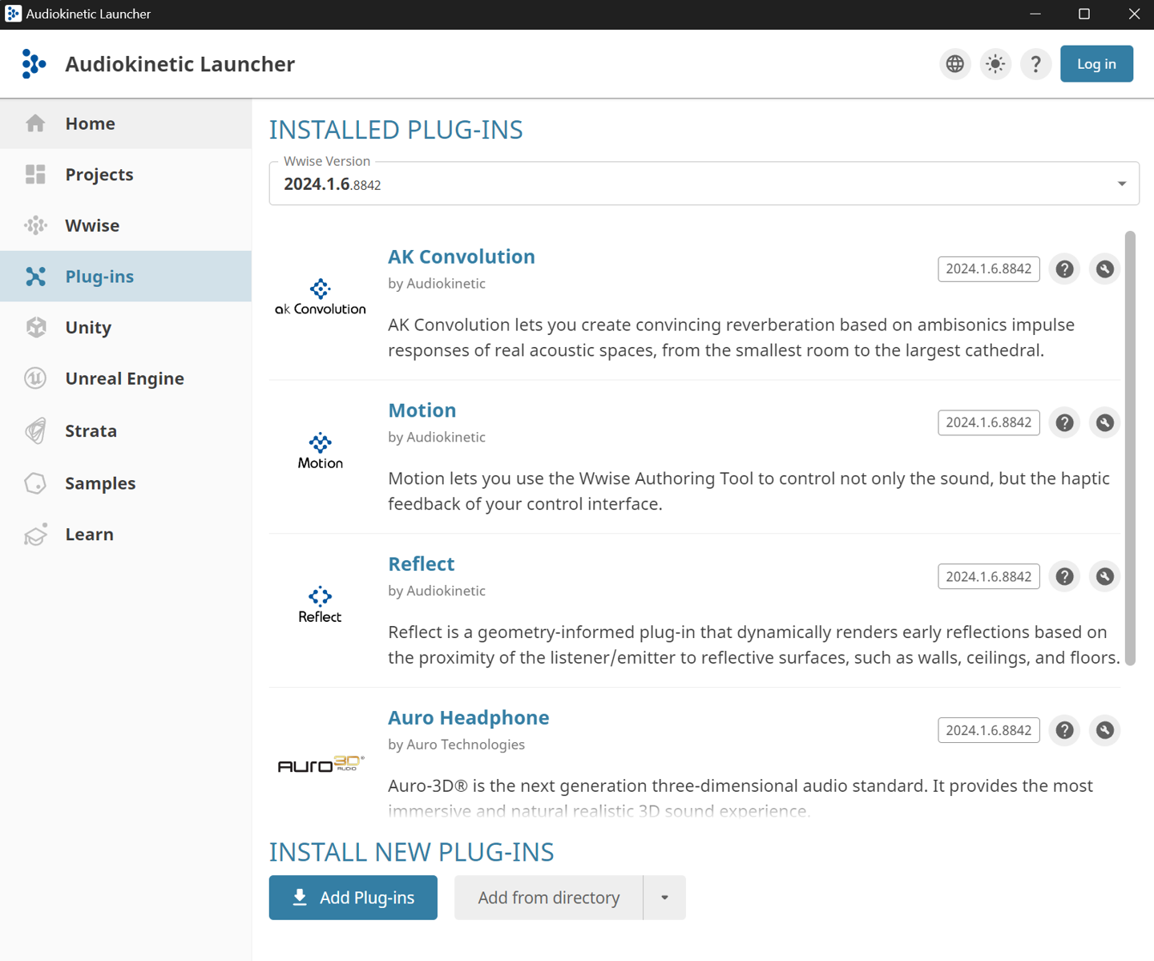1154x961 pixels.
Task: Click the wrench icon beside AK Convolution
Action: click(1104, 269)
